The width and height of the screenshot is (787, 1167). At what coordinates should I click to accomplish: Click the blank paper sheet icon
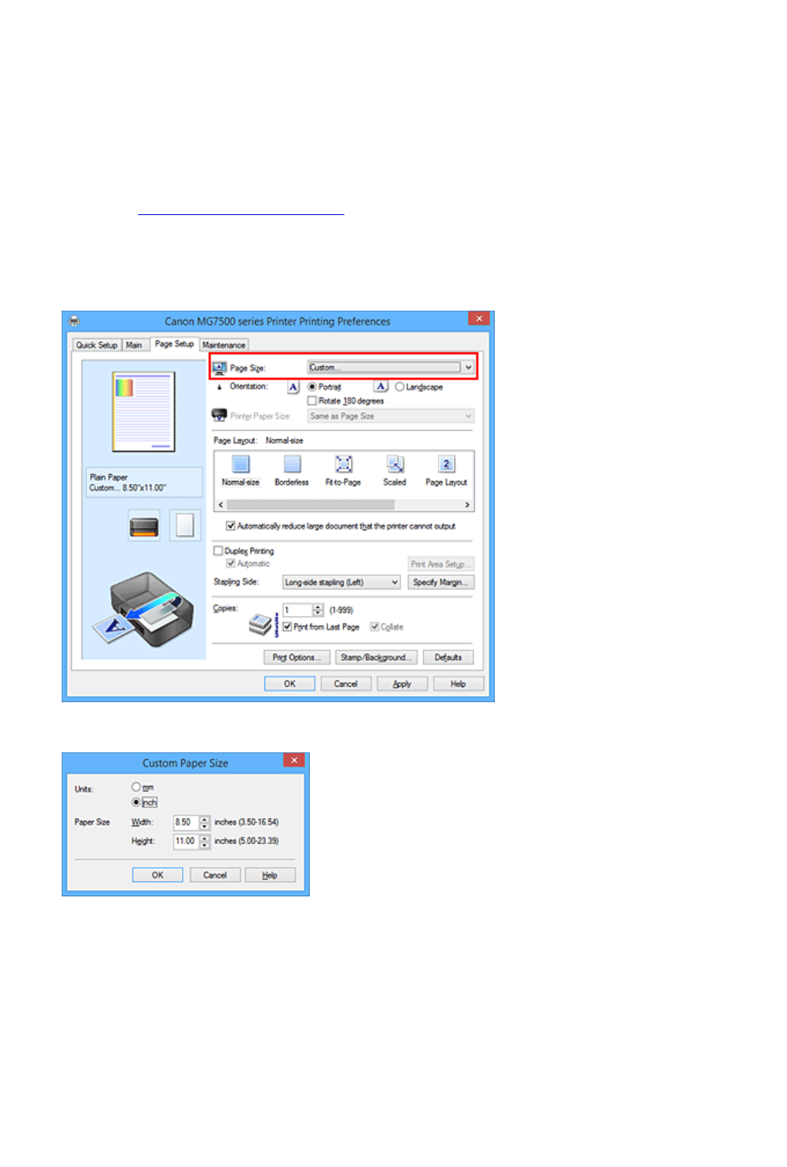point(185,526)
